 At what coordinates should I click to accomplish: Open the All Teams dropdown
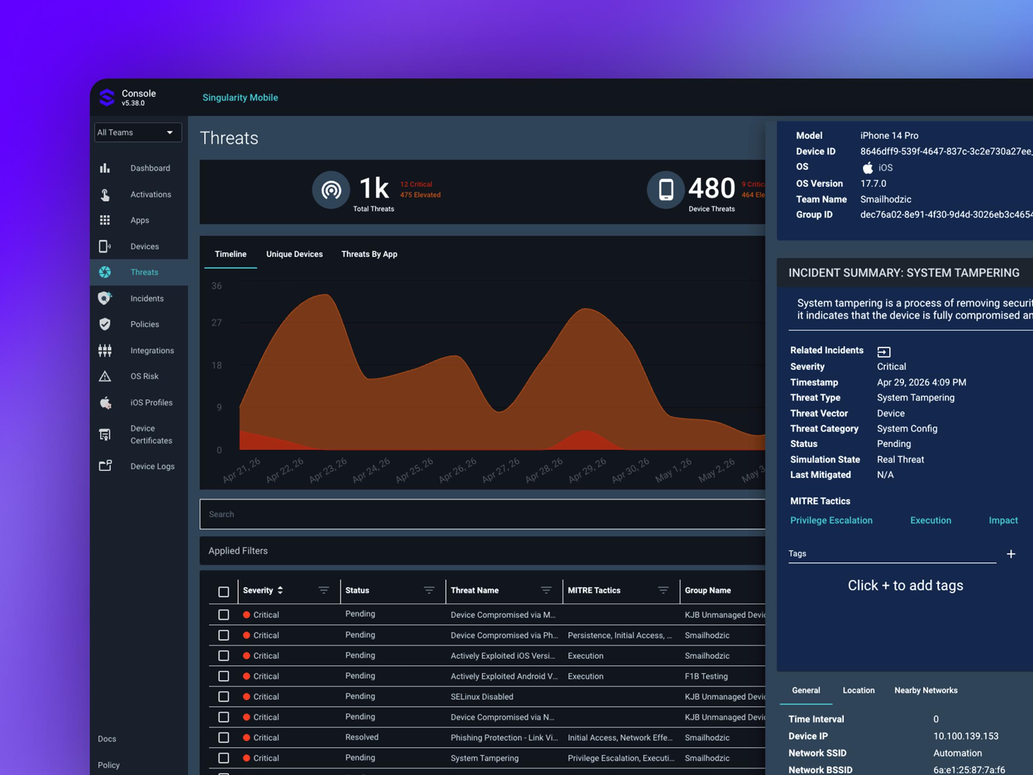pyautogui.click(x=138, y=133)
